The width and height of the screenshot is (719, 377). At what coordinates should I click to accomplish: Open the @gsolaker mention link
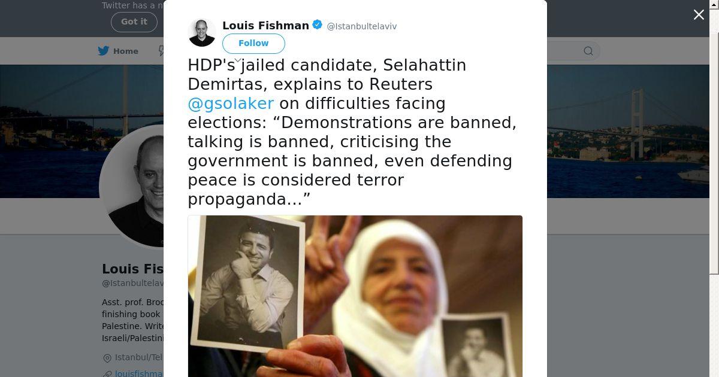[x=231, y=104]
